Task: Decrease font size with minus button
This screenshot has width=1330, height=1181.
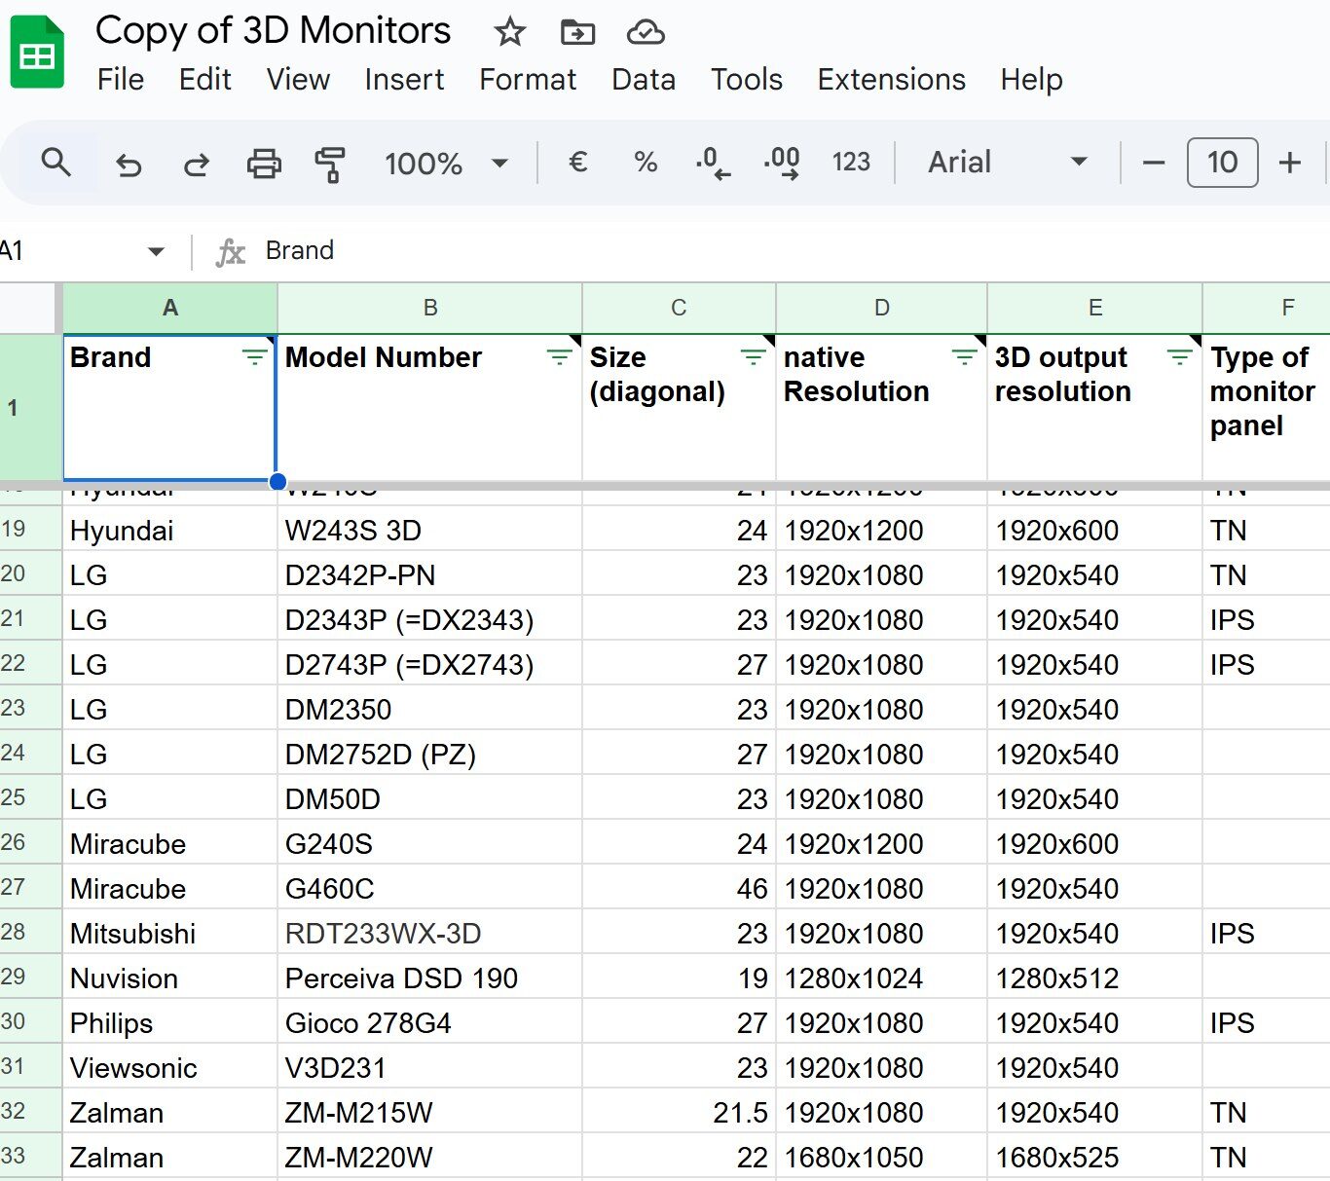Action: [x=1154, y=163]
